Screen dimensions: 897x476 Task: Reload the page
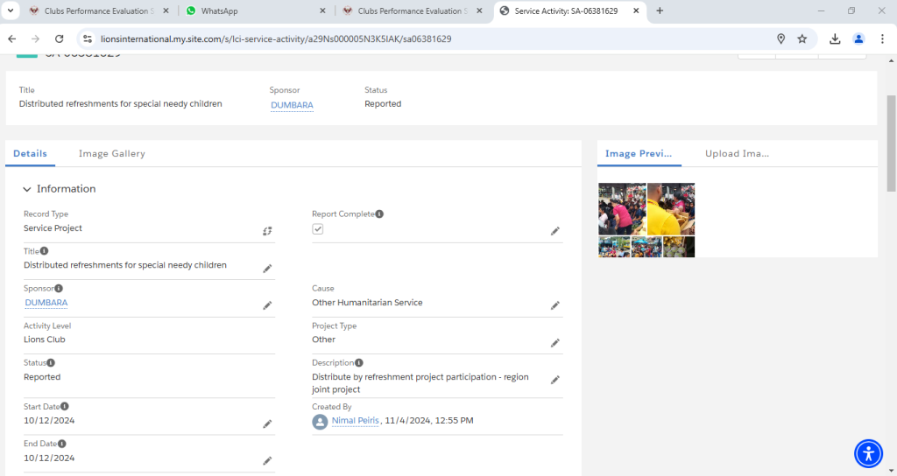59,38
